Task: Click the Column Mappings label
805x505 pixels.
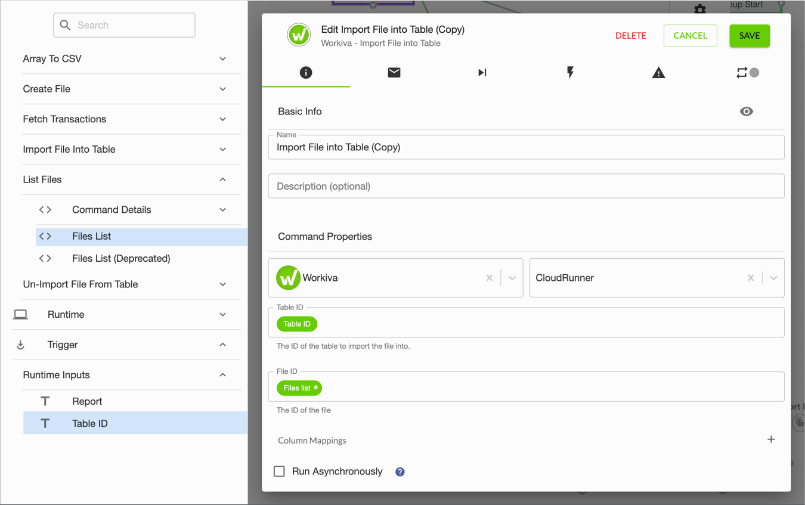Action: point(312,441)
